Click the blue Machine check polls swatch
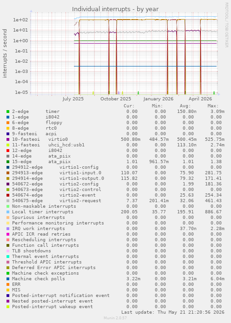 click(8, 279)
